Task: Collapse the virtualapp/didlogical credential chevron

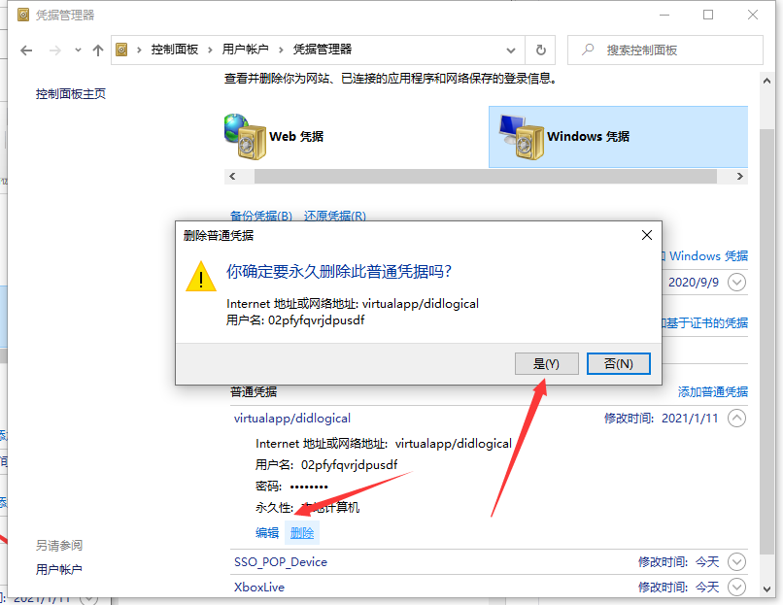Action: (x=736, y=417)
